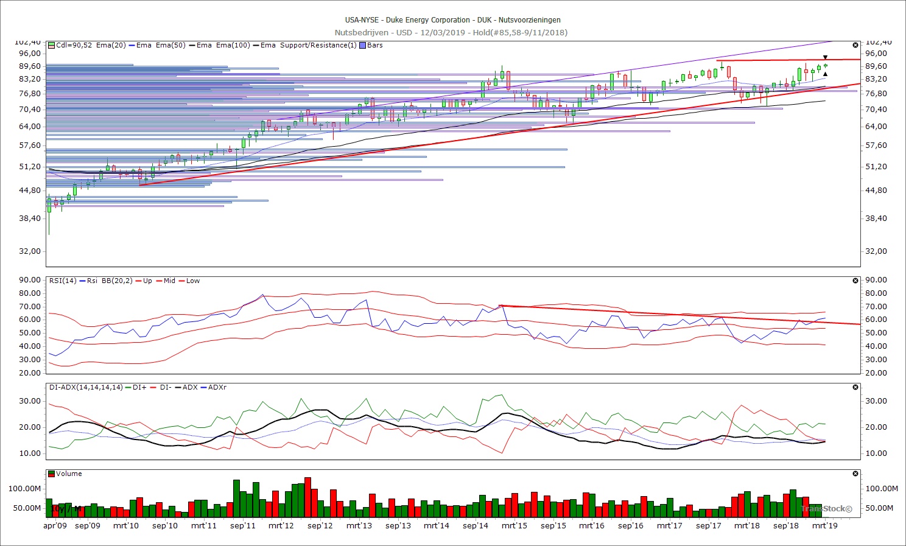Click the mrt'12 date label
Image resolution: width=906 pixels, height=546 pixels.
point(281,525)
